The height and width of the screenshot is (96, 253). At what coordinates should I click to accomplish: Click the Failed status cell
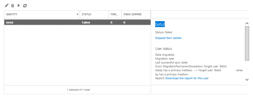click(86, 23)
